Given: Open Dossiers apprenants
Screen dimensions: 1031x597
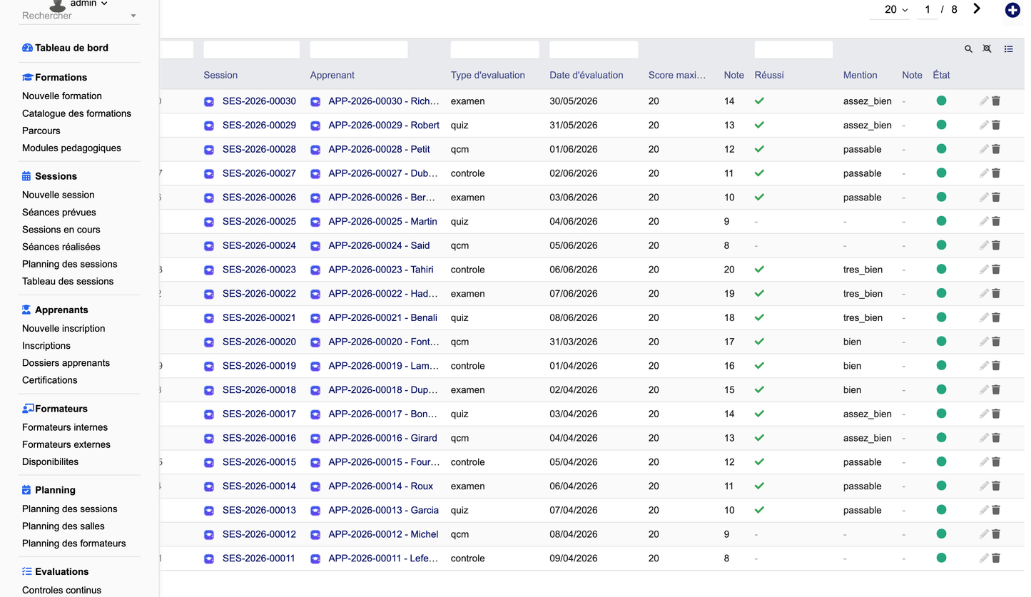Looking at the screenshot, I should (66, 363).
